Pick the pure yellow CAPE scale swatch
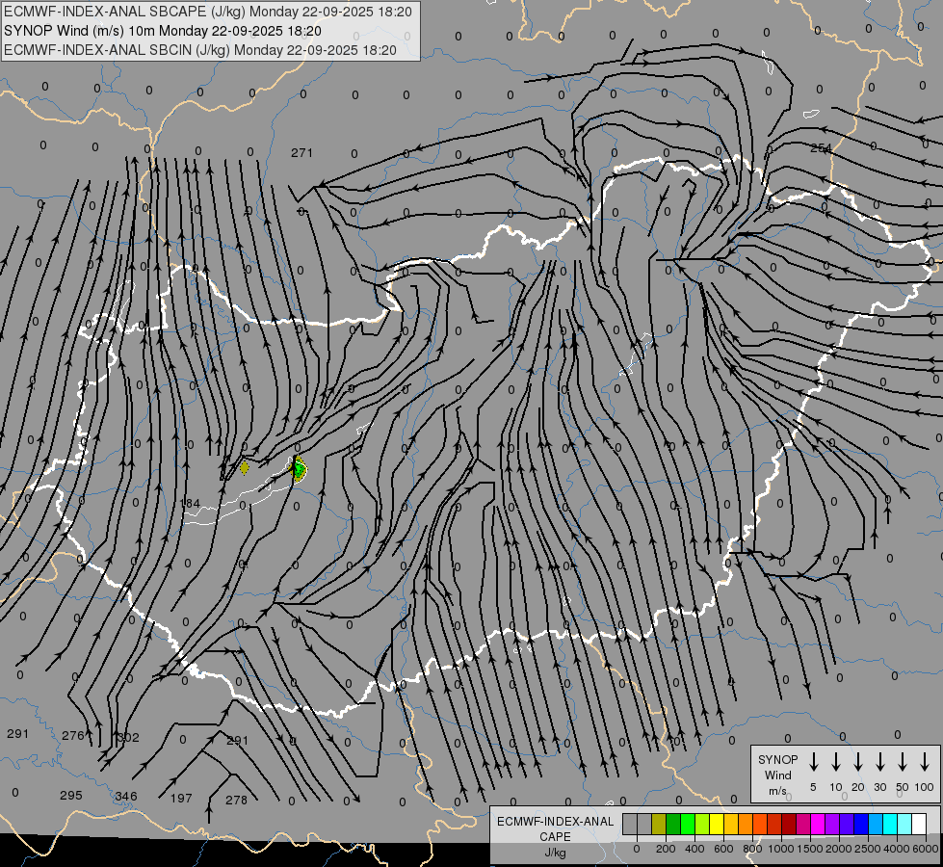This screenshot has height=867, width=943. tap(717, 824)
